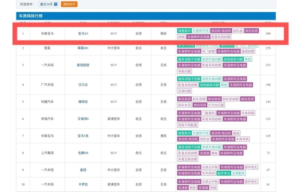Open the 维特拉 model link
Viewport: 292px width, 192px height.
coord(83,102)
